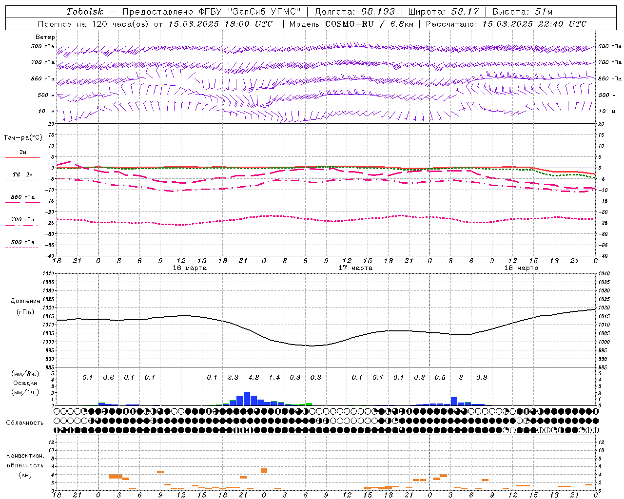Click the "17 марта" date label
The width and height of the screenshot is (624, 499).
(x=355, y=268)
